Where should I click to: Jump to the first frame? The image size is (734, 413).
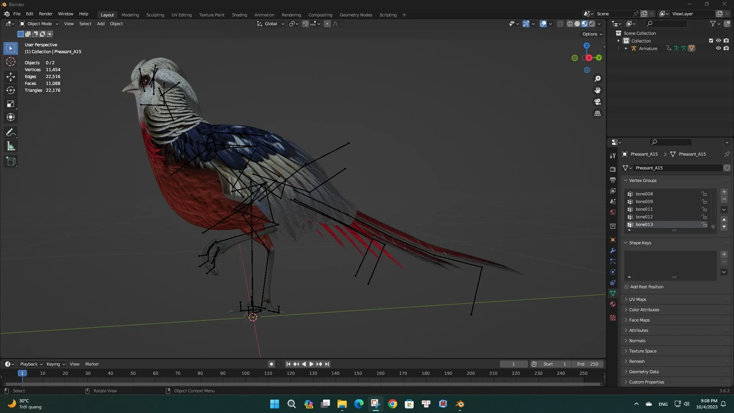tap(288, 364)
